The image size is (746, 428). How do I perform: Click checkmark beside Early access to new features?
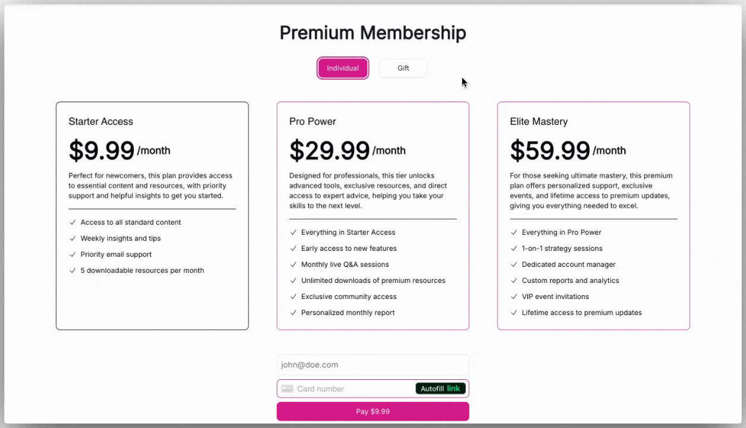pos(293,248)
